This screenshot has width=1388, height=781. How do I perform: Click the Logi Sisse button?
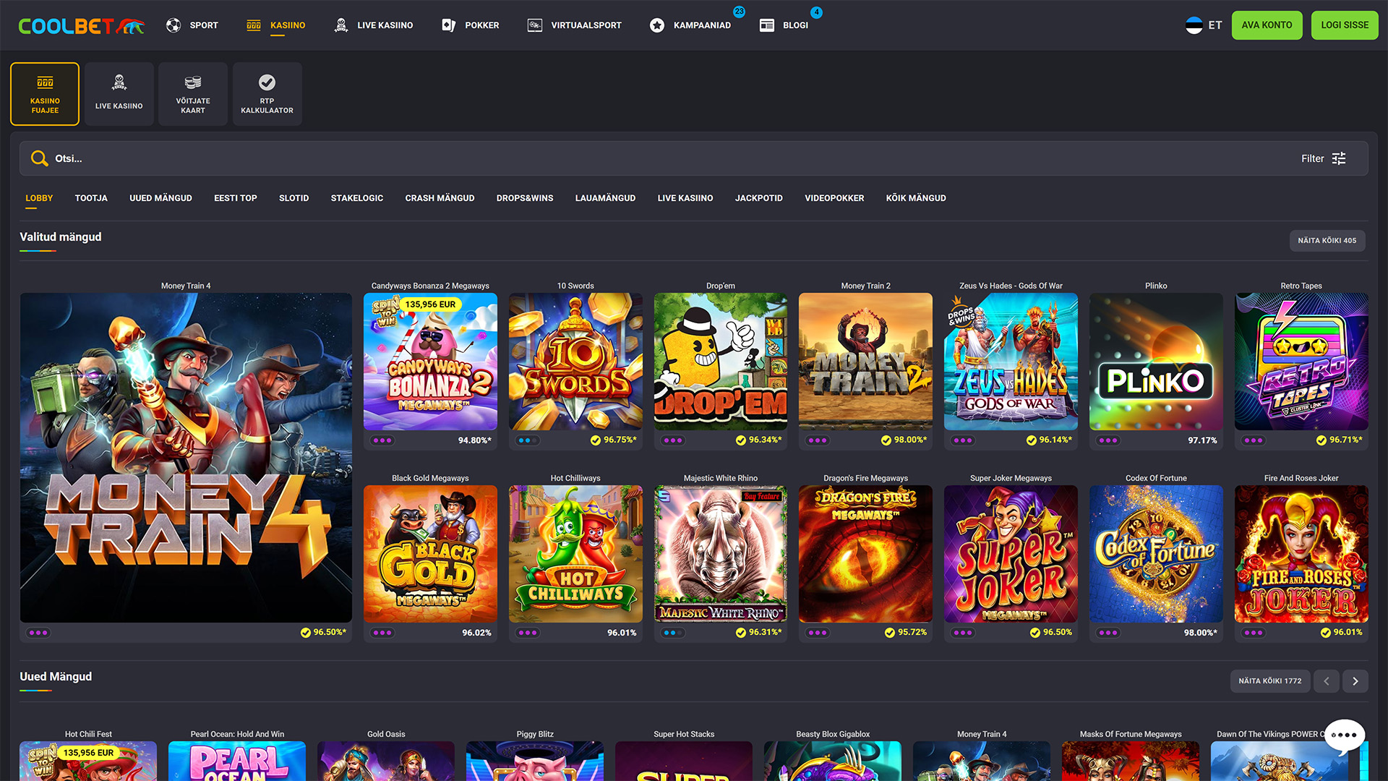pos(1345,25)
